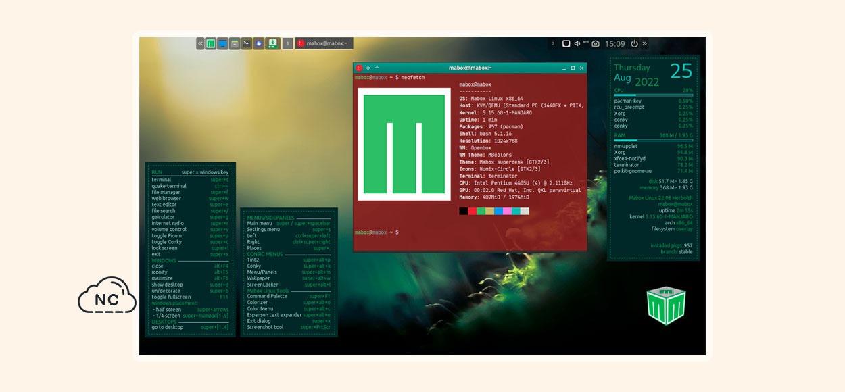Click the volume speaker tray icon
Screen dimensions: 845x392
click(579, 43)
